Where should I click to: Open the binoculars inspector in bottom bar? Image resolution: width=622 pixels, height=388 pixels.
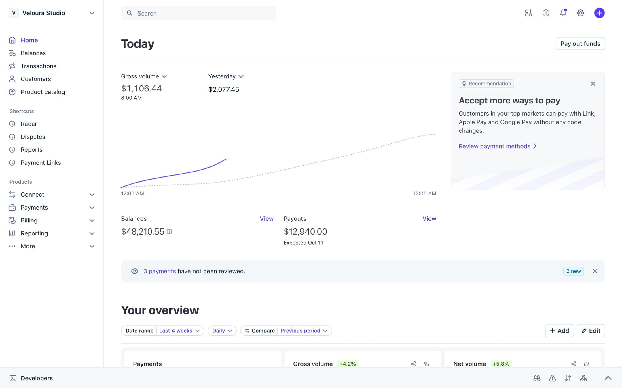537,378
